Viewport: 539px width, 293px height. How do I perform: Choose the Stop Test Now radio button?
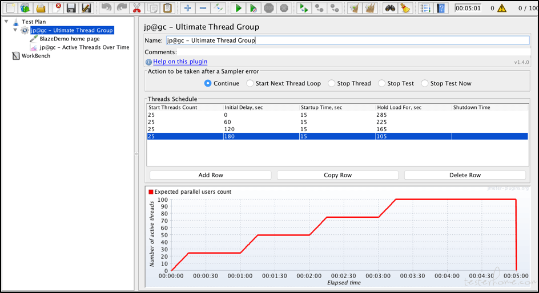click(425, 83)
